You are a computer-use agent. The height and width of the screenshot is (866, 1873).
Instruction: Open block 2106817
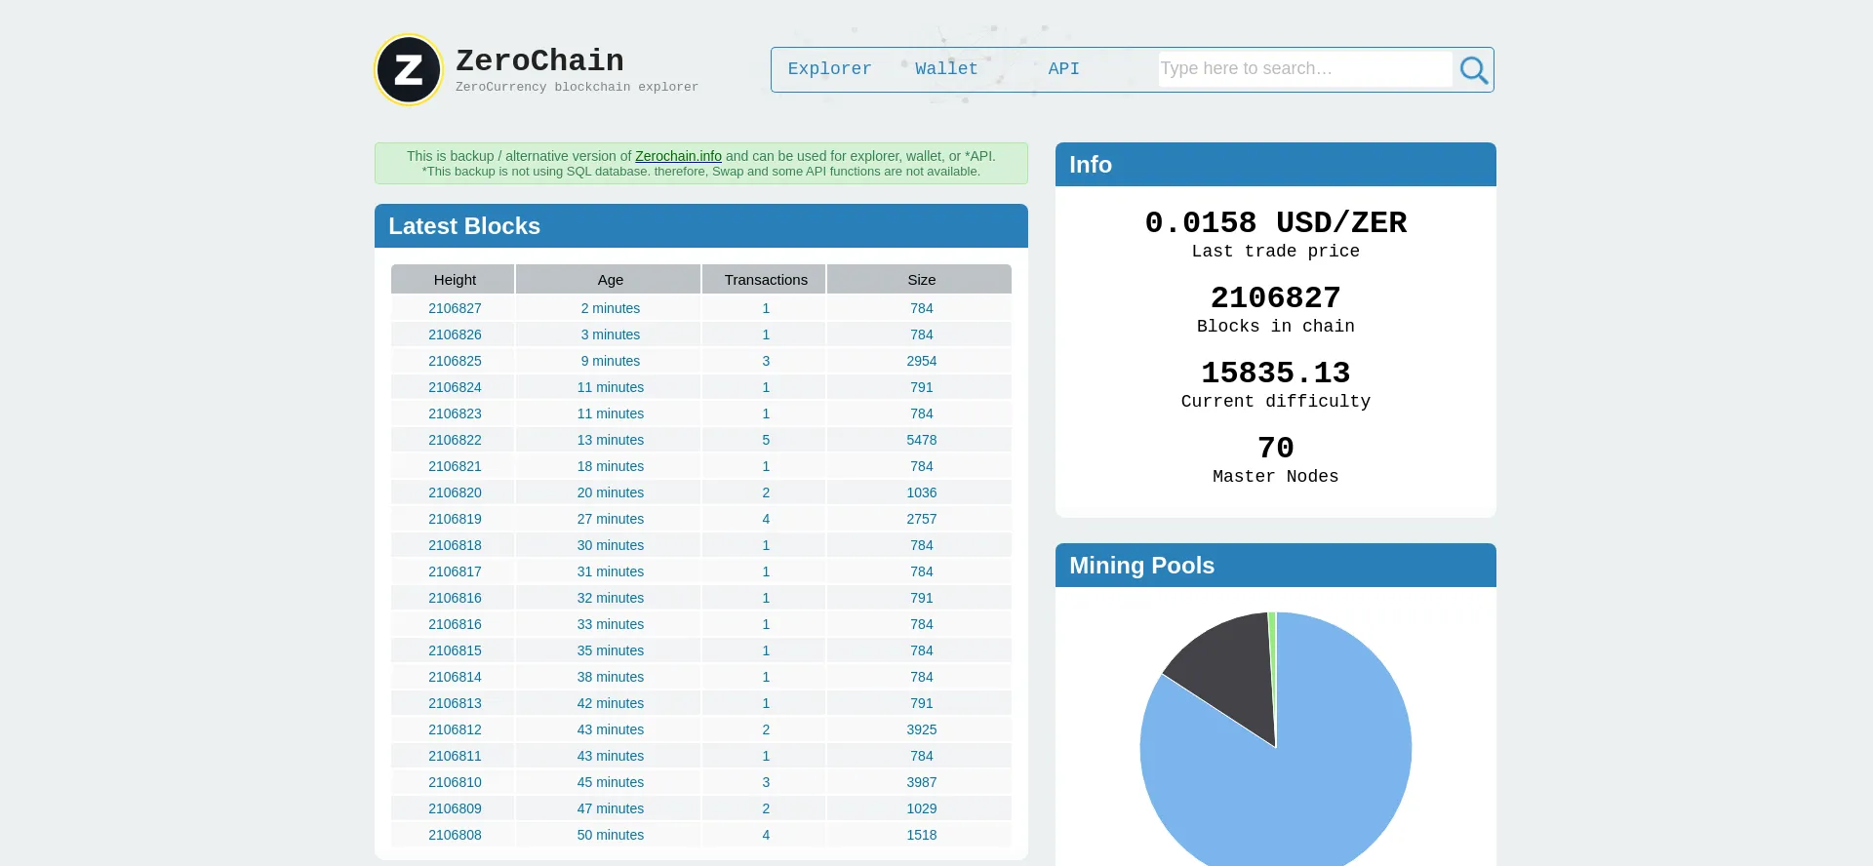(x=455, y=571)
